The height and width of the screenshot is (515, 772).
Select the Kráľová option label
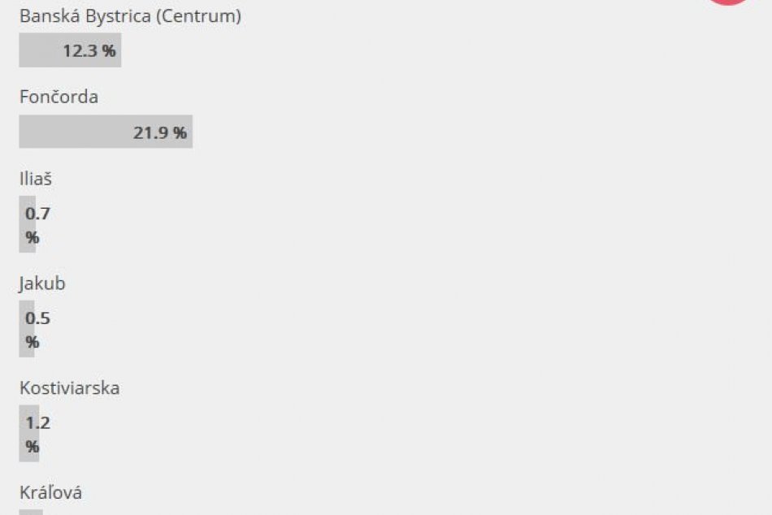[50, 493]
